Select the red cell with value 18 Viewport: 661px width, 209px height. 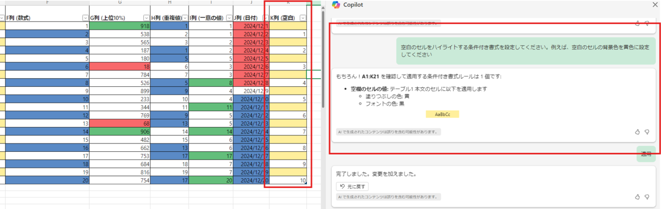pyautogui.click(x=120, y=66)
